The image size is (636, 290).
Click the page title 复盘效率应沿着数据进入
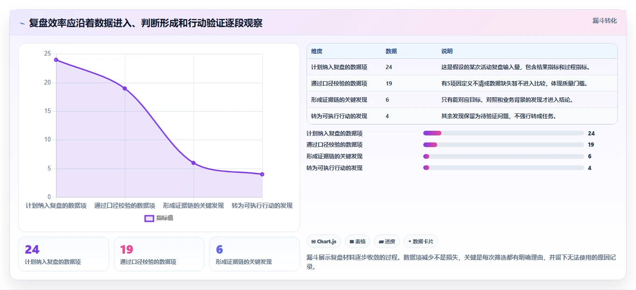146,23
